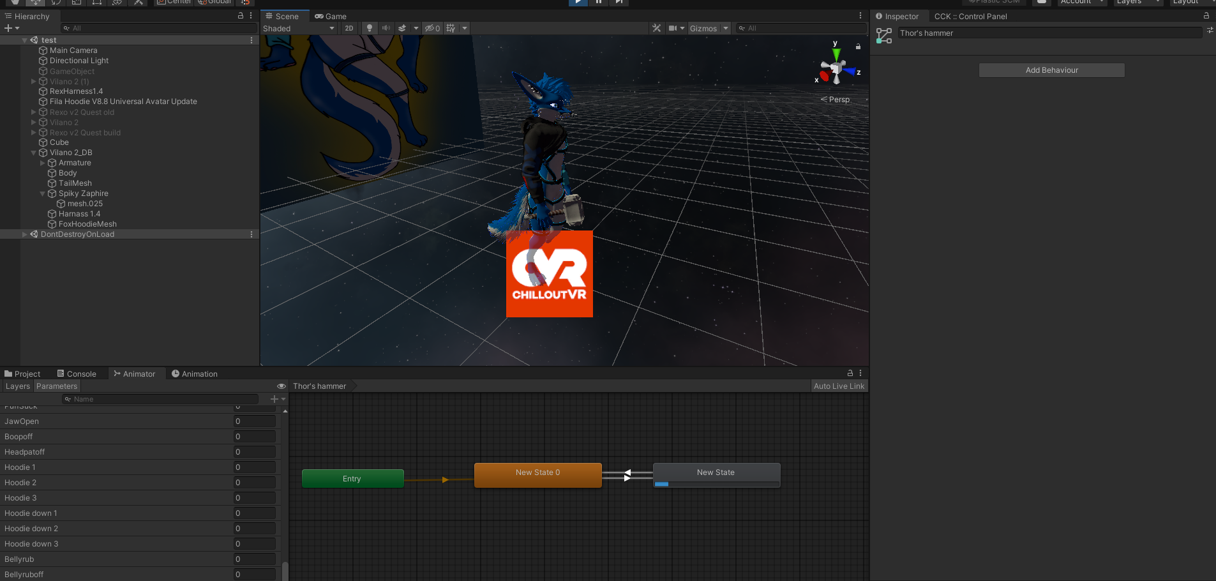Open the Inspector tab
Screen dimensions: 1216x581
(x=897, y=16)
